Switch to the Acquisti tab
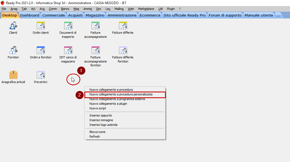This screenshot has width=290, height=162. pos(75,15)
